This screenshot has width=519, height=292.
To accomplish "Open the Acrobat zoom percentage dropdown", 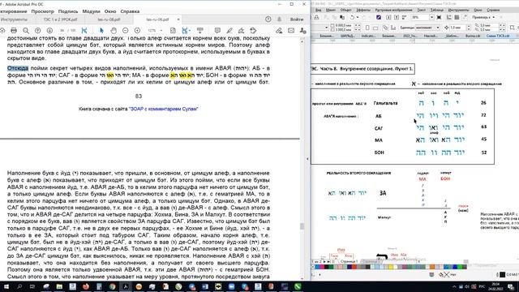I will 161,31.
